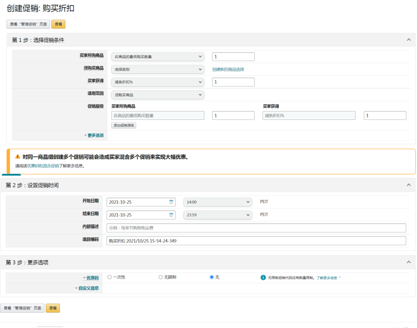Screen dimensions: 417x328
Task: Open the 创建新的商品选择 link
Action: click(x=228, y=69)
